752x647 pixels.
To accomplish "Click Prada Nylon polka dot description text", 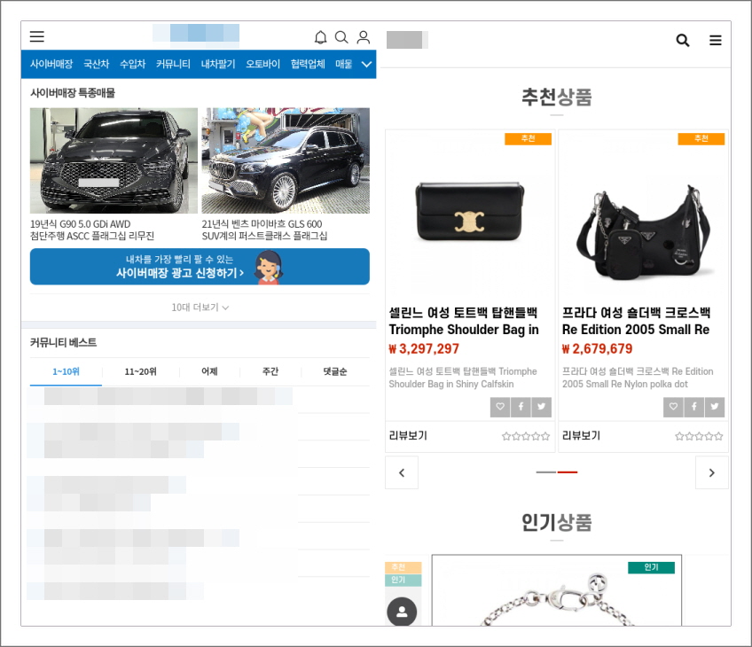I will pyautogui.click(x=638, y=378).
